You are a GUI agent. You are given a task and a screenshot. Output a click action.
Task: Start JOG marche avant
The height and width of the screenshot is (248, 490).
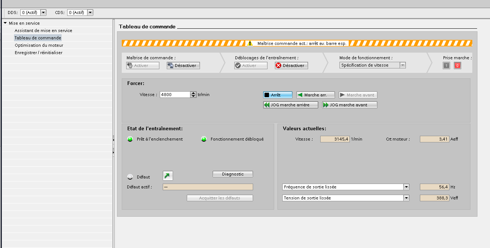coord(349,105)
